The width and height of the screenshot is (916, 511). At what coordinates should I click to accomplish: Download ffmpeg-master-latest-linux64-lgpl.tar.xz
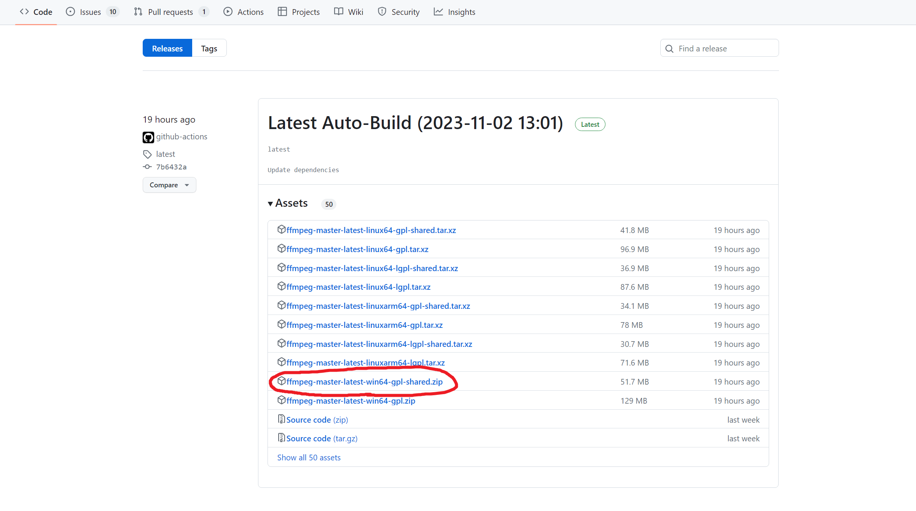pos(358,287)
